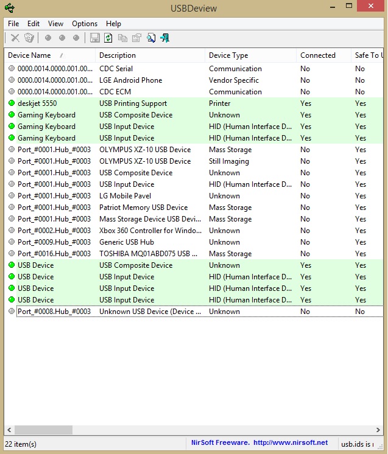Click status dot of Patriot Memory row

pyautogui.click(x=12, y=207)
